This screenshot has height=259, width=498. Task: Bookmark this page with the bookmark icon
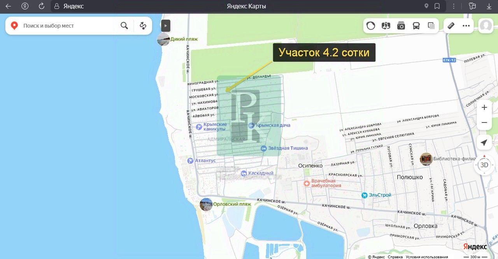point(437,6)
